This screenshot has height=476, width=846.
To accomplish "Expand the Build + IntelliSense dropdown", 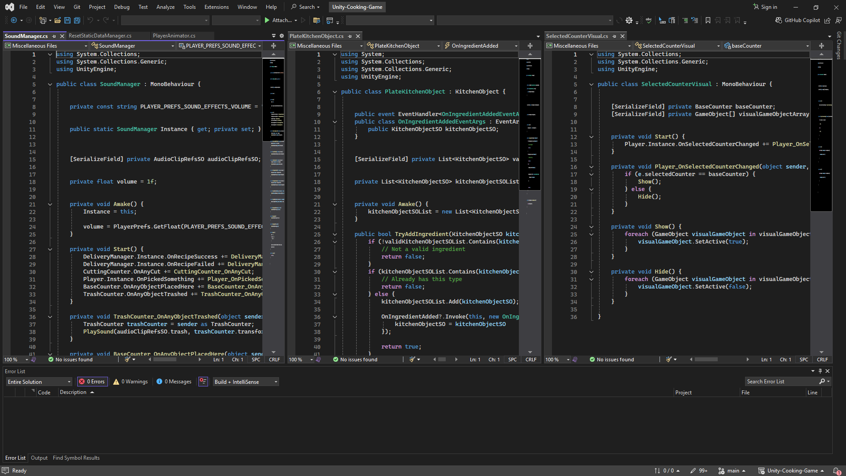I will click(246, 382).
